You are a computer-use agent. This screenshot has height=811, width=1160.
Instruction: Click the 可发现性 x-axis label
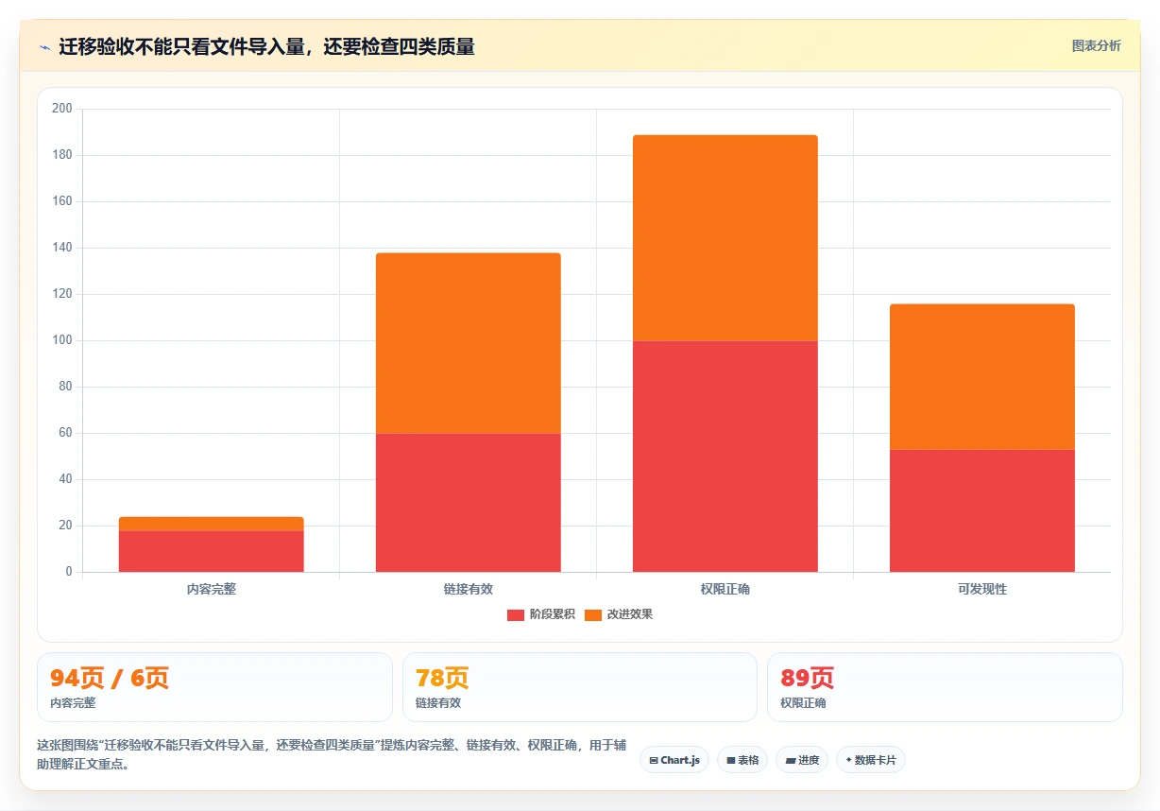(x=982, y=589)
